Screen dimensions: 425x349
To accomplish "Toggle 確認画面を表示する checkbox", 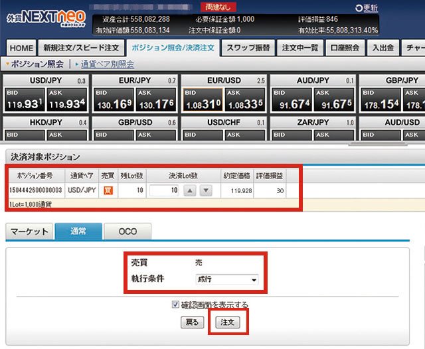I will point(175,305).
